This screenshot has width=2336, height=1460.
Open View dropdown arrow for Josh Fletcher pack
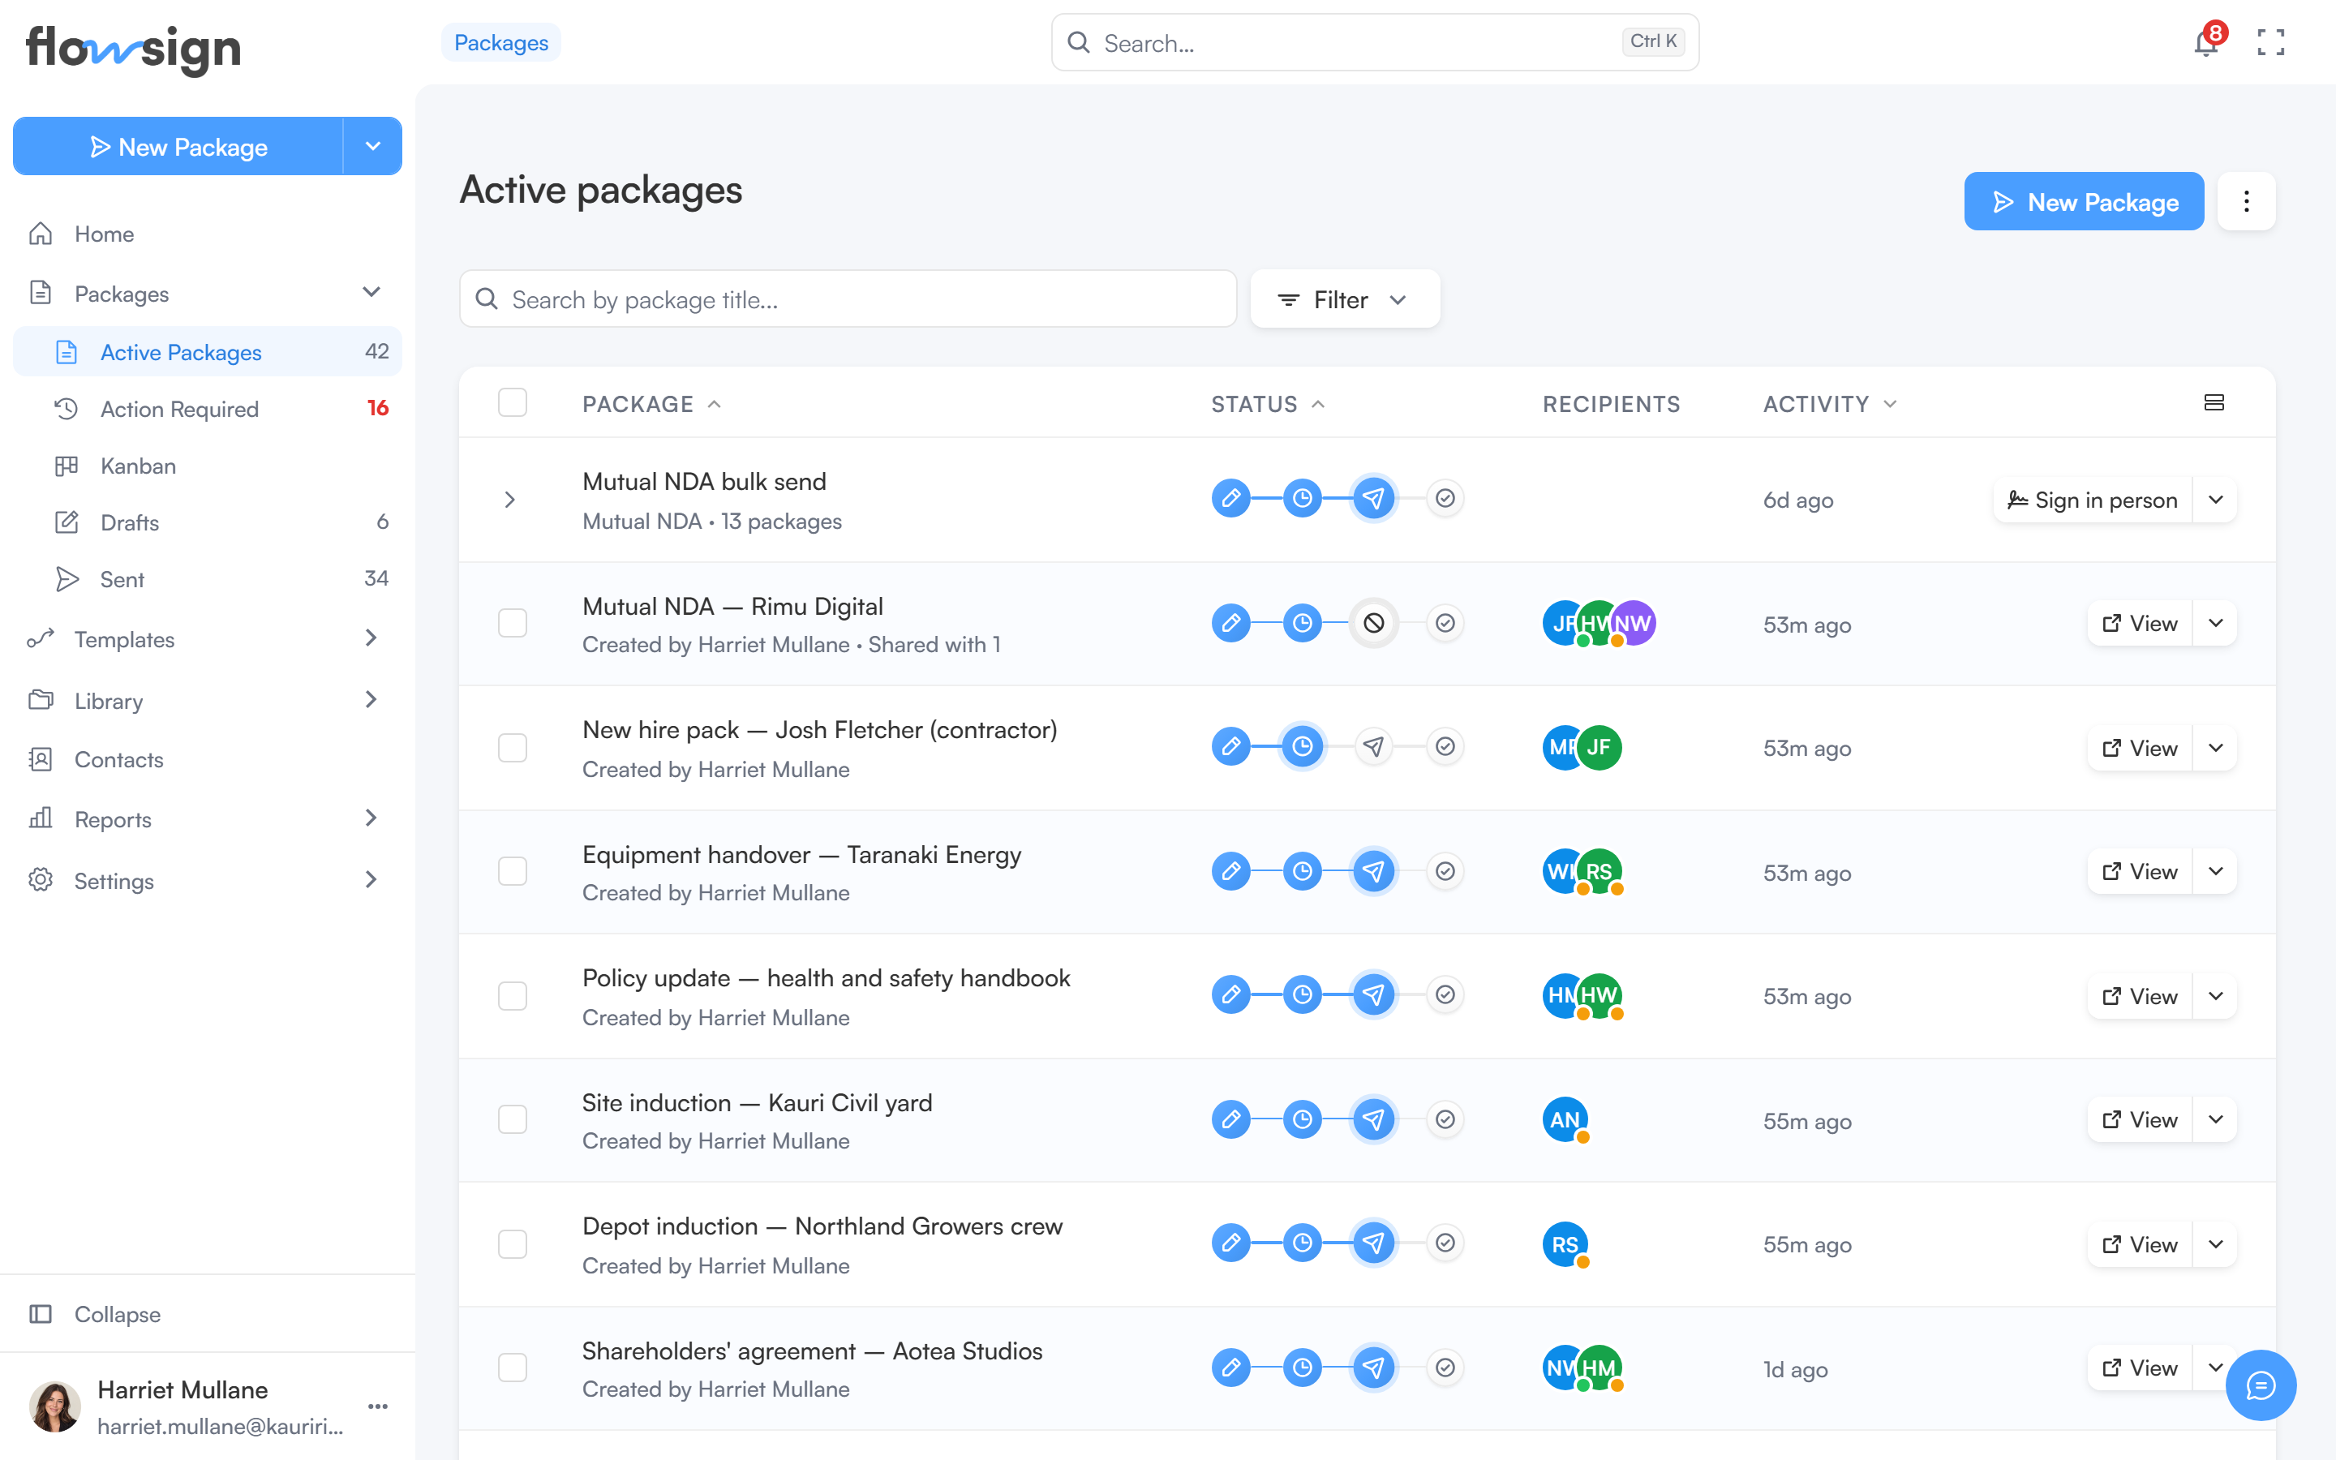(x=2215, y=747)
